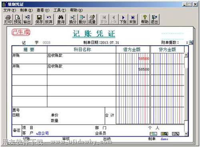Go to previous voucher 上张
The width and height of the screenshot is (200, 147).
114,19
